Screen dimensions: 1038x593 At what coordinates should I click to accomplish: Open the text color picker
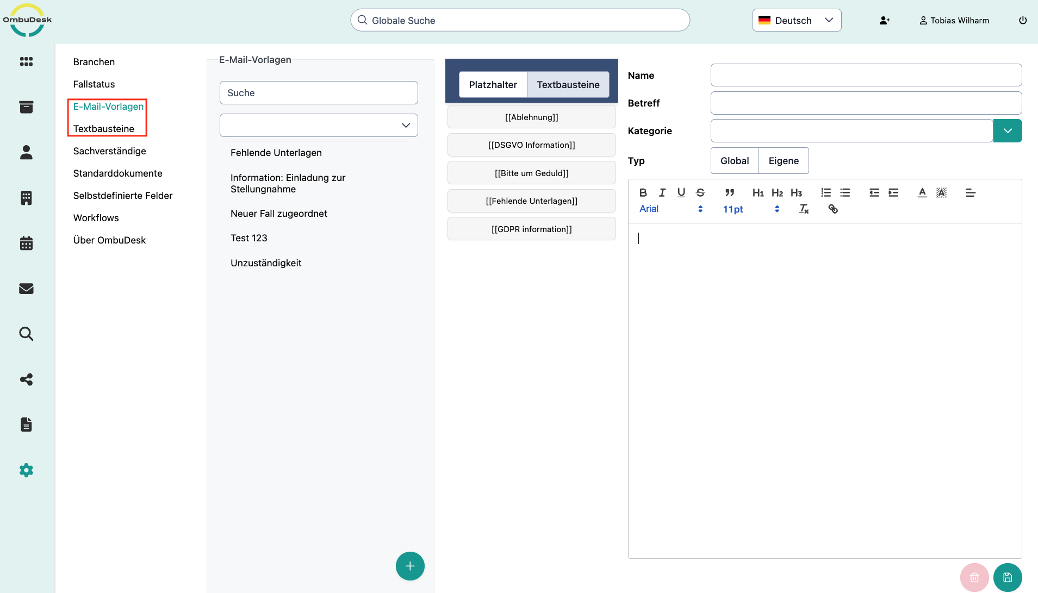click(922, 192)
